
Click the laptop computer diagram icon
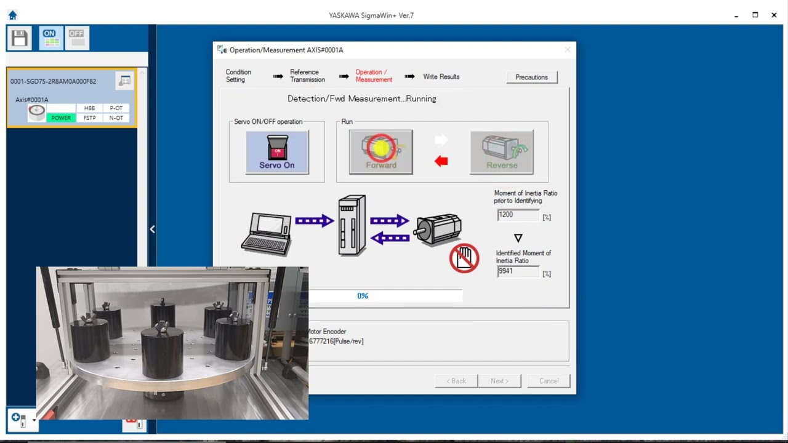(x=267, y=233)
